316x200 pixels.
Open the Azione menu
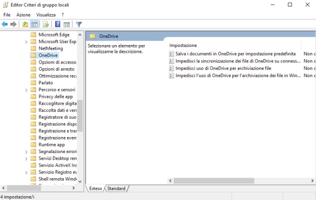pos(23,15)
